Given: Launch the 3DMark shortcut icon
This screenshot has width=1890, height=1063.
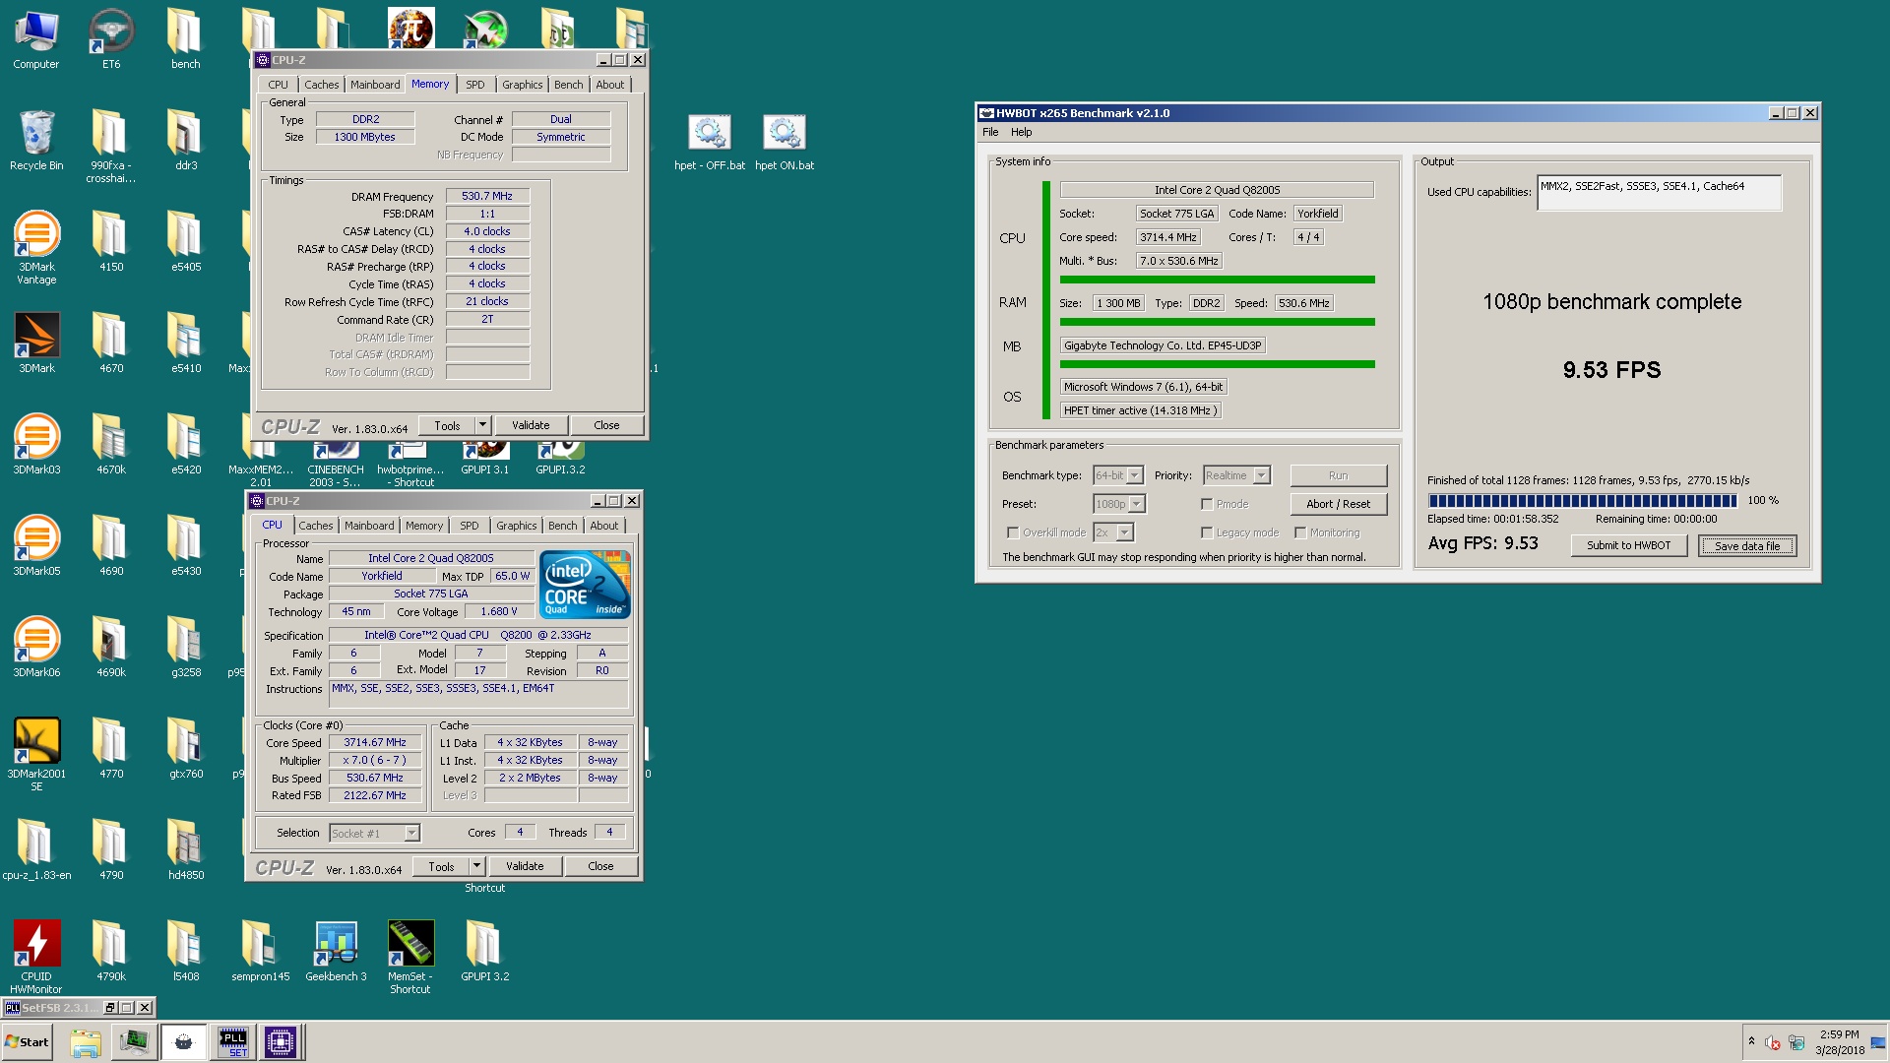Looking at the screenshot, I should [x=36, y=344].
